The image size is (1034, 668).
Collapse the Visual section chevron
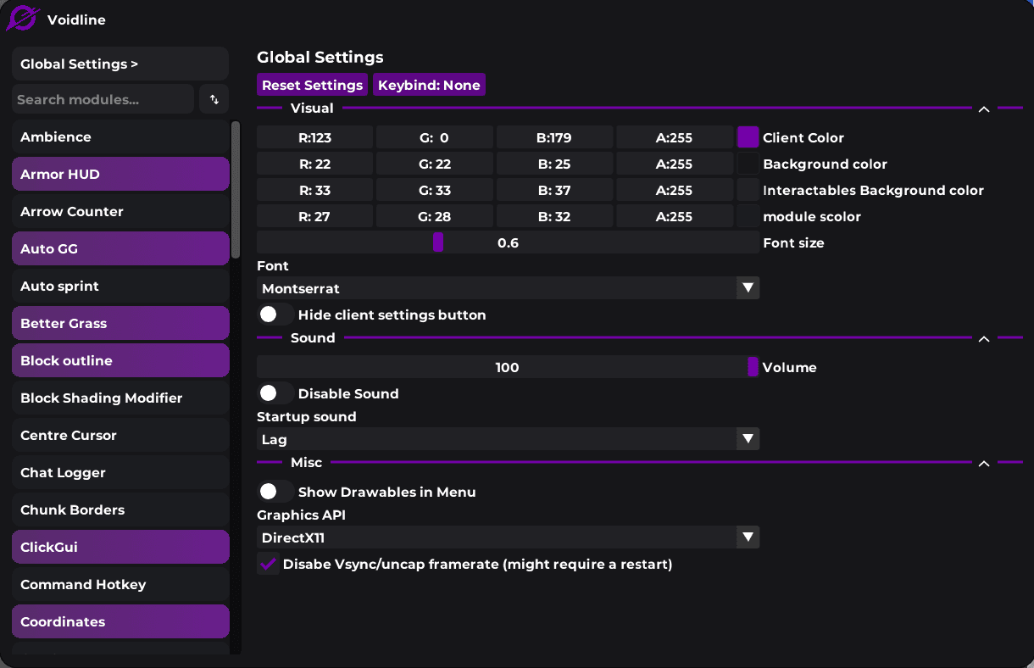point(984,109)
